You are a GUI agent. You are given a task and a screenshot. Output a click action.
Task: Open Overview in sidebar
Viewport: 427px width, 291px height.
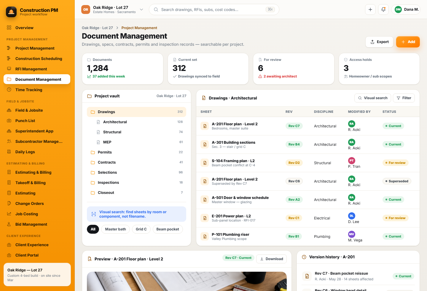[x=37, y=28]
